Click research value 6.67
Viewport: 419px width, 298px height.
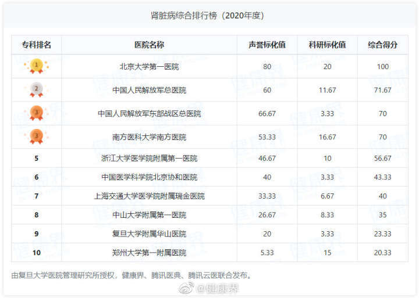327,196
